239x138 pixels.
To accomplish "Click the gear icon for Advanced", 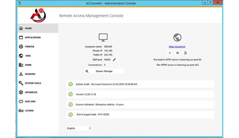I will click(21, 92).
